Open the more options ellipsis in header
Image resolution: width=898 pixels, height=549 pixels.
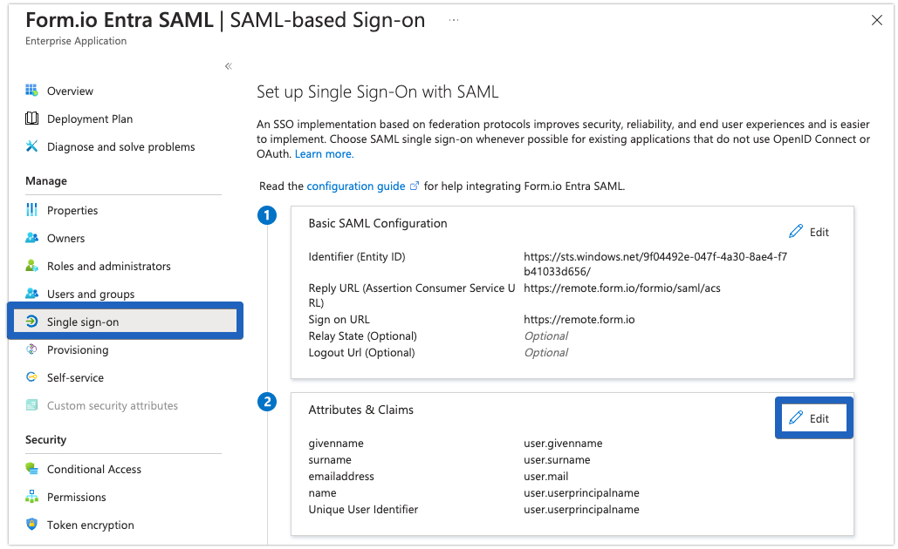pos(454,20)
